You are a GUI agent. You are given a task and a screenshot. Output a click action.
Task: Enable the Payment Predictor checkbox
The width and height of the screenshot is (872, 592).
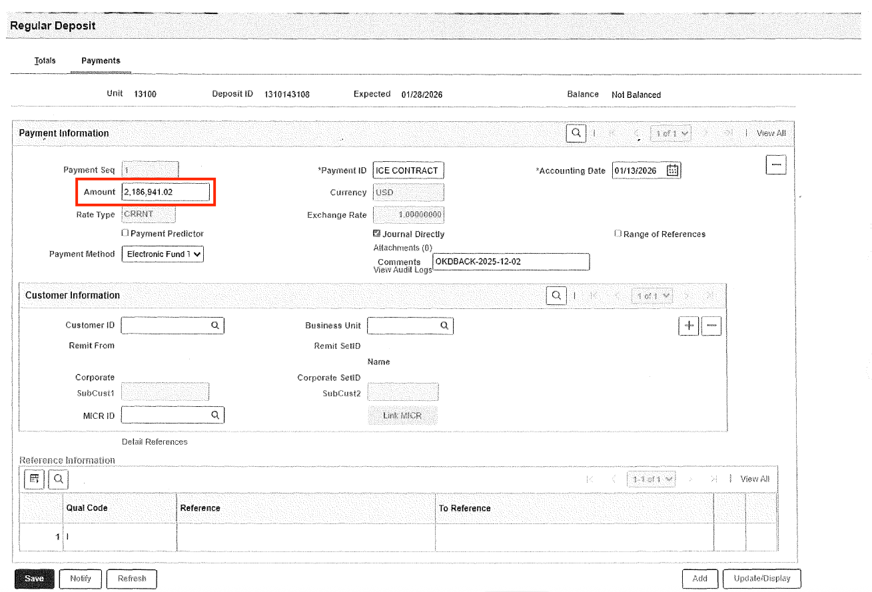coord(125,234)
